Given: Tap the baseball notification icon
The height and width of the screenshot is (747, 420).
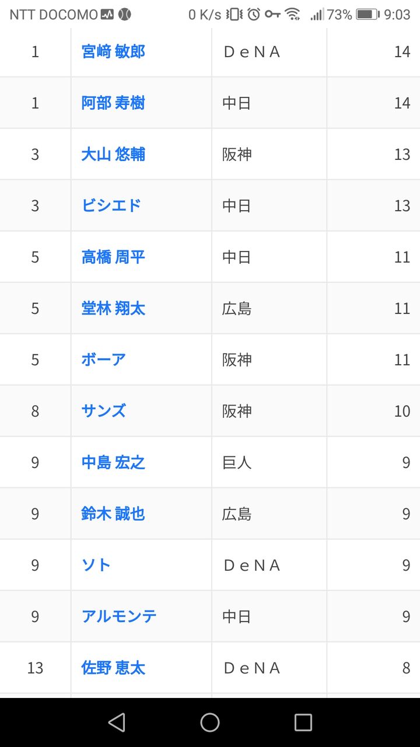Looking at the screenshot, I should (x=124, y=15).
